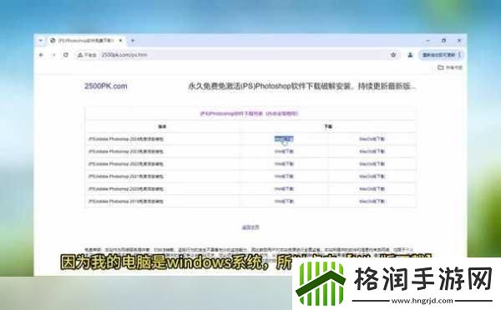Open the all bookmarks folder

[450, 67]
